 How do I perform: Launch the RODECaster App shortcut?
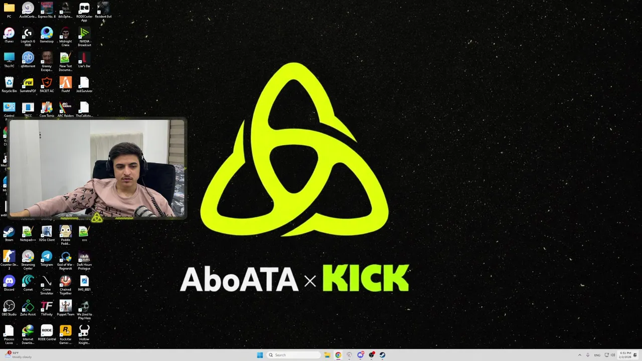(x=84, y=12)
